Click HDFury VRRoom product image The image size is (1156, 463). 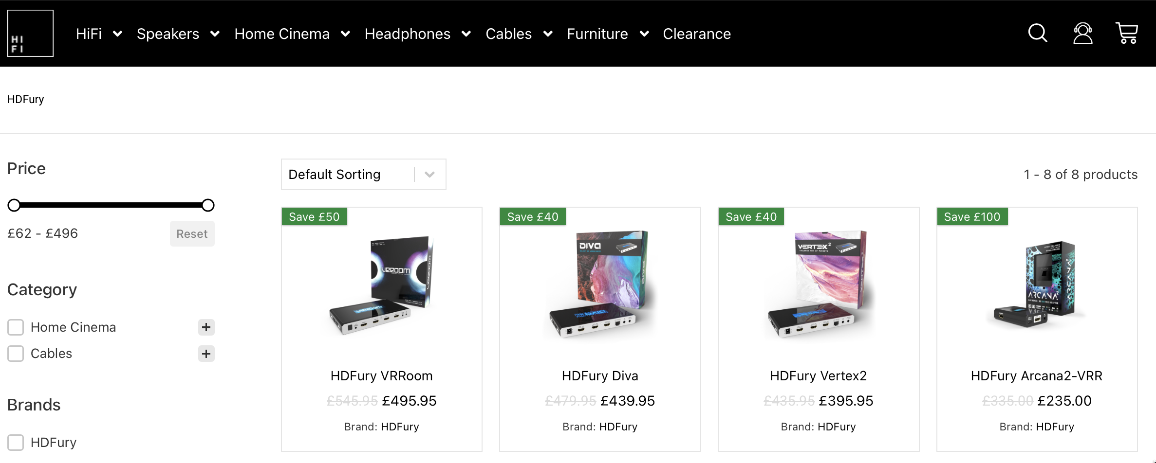[x=381, y=285]
